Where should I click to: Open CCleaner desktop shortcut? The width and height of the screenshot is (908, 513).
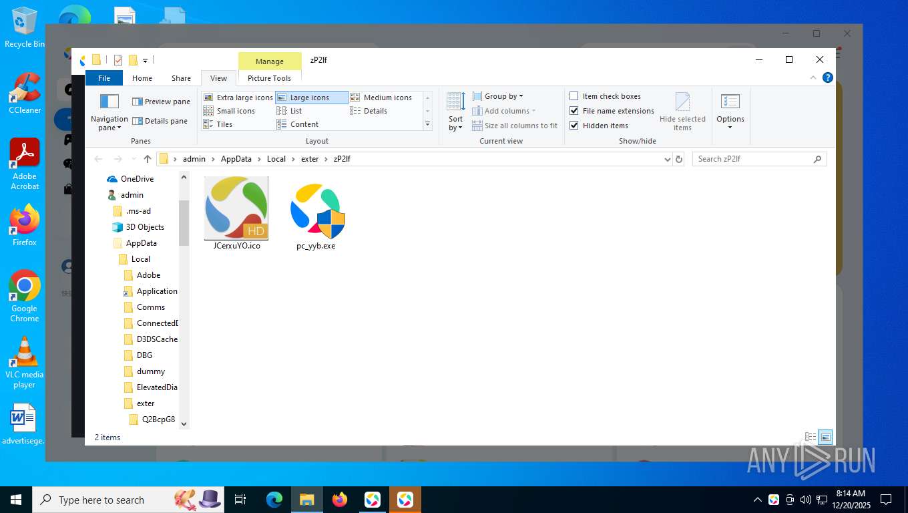[x=25, y=94]
